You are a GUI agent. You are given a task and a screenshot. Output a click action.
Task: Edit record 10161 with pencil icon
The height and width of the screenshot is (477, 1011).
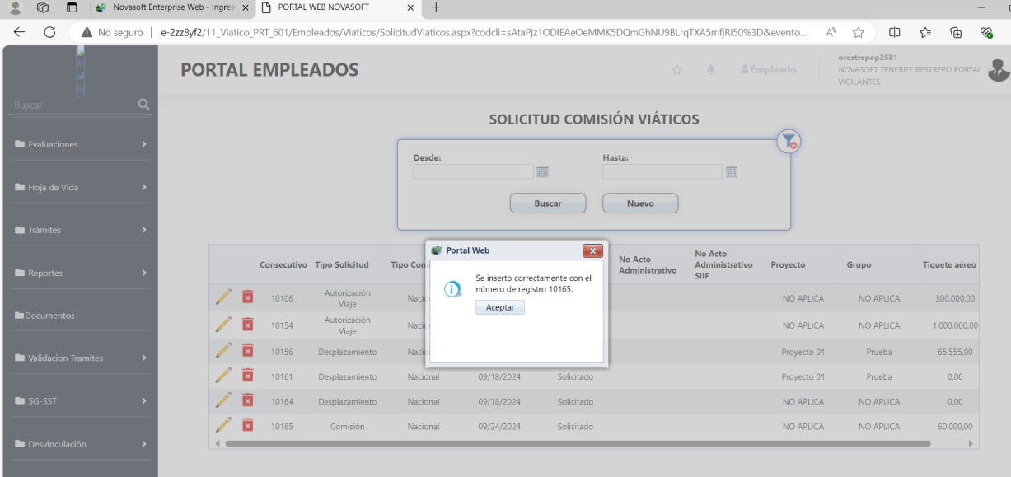click(x=223, y=376)
